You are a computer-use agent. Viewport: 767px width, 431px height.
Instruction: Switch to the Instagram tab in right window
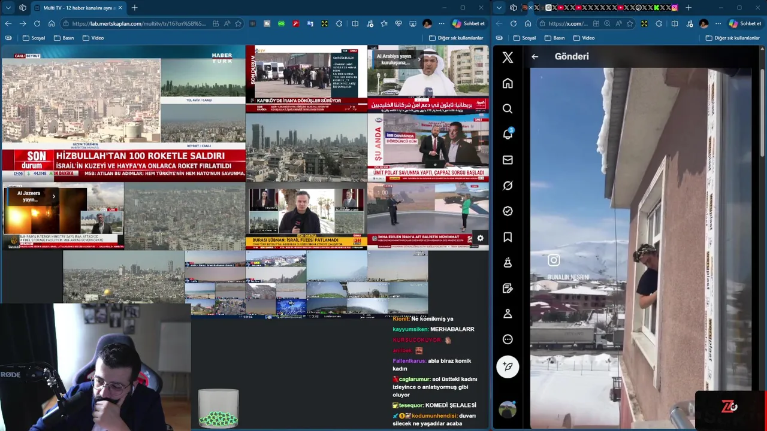pos(675,8)
